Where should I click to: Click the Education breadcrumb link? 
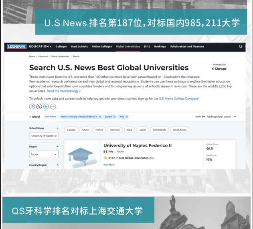[x=43, y=56]
